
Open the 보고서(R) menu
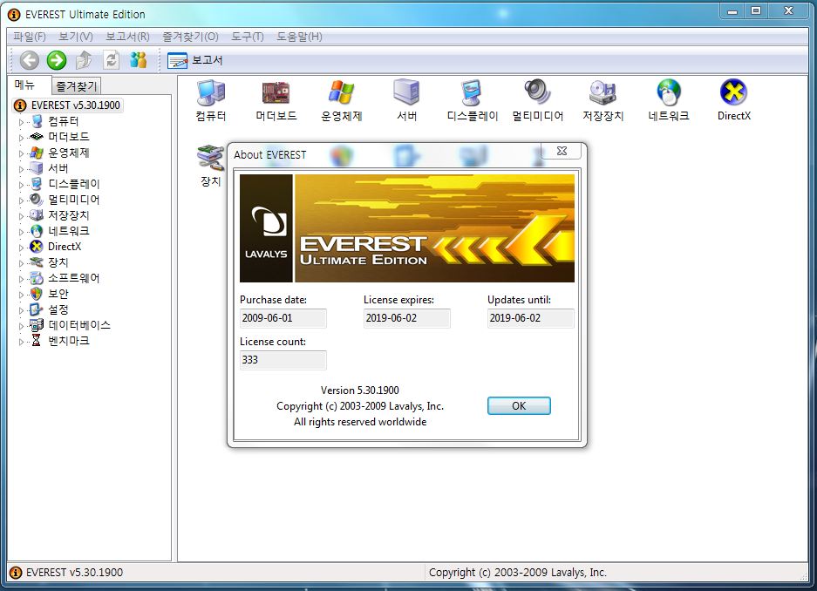click(x=127, y=37)
